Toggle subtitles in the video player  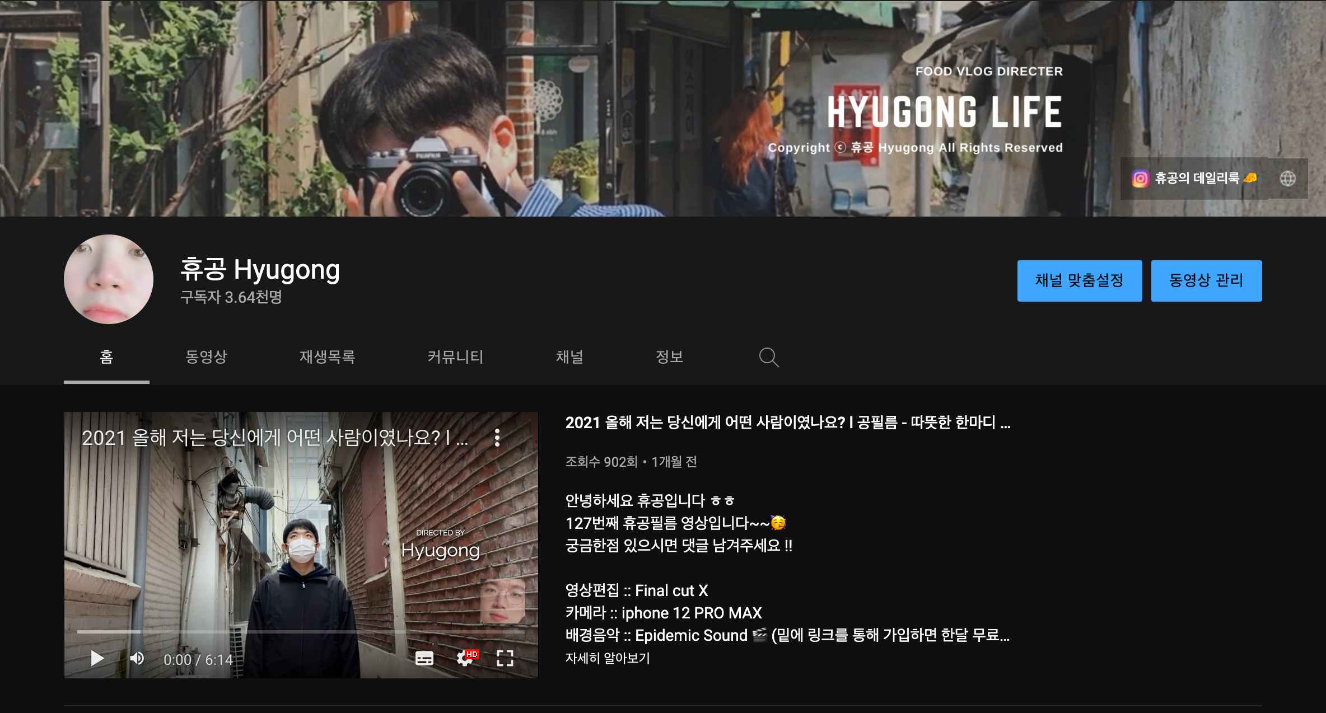pyautogui.click(x=424, y=659)
